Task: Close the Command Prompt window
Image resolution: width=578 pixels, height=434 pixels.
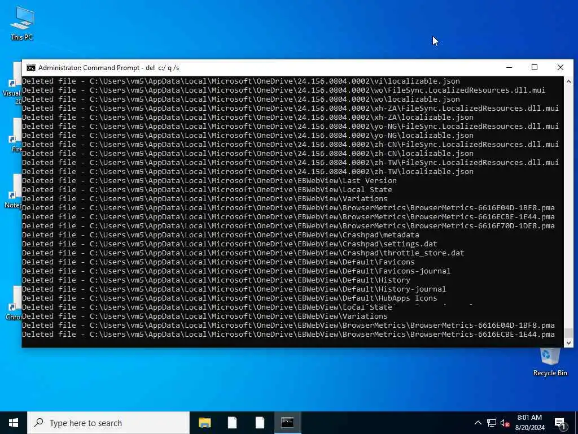Action: (561, 68)
